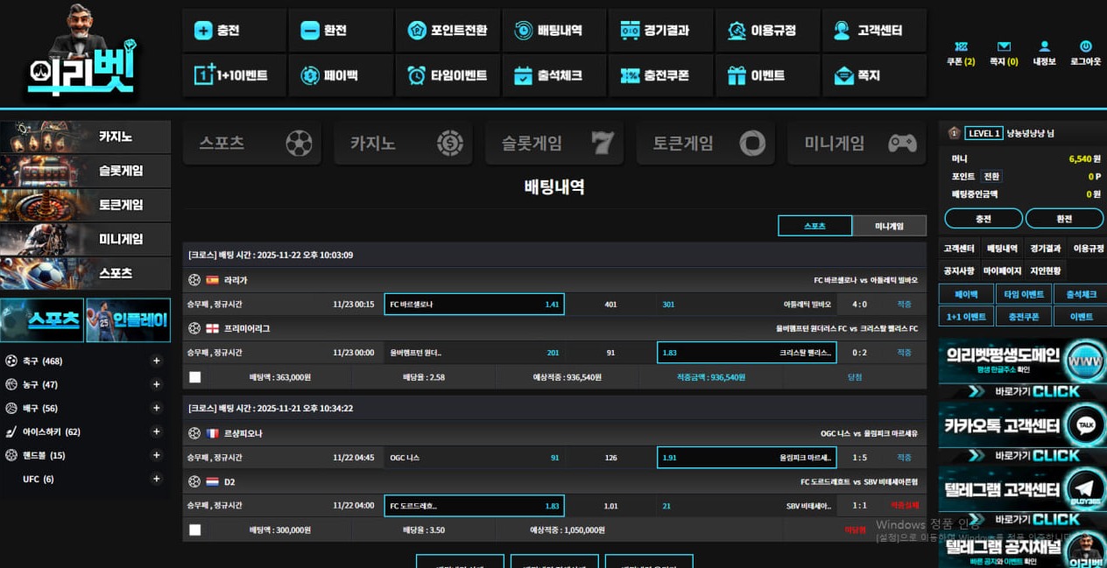Viewport: 1107px width, 568px height.
Task: Expand the 축구 (468) sports category
Action: tap(157, 361)
